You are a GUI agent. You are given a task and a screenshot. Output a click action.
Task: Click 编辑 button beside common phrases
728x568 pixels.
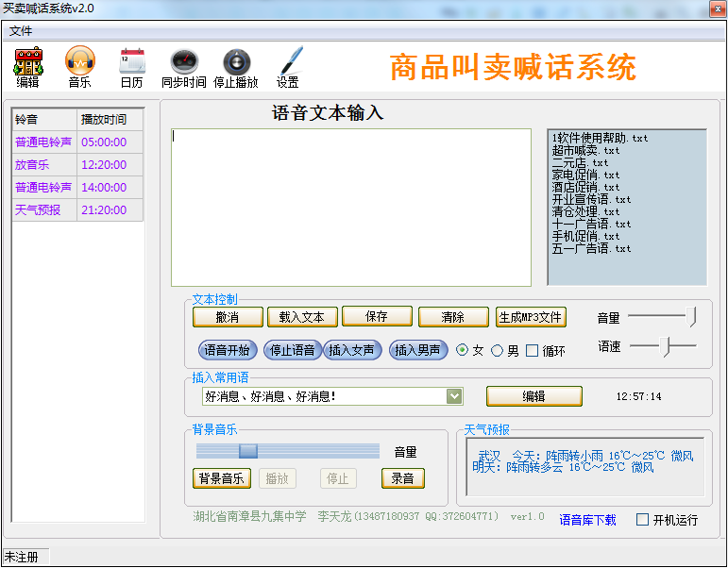pos(533,396)
